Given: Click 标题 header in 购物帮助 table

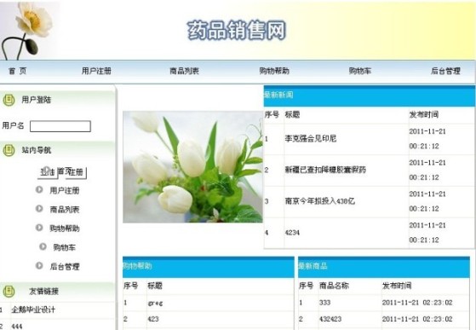Looking at the screenshot, I should (x=155, y=286).
